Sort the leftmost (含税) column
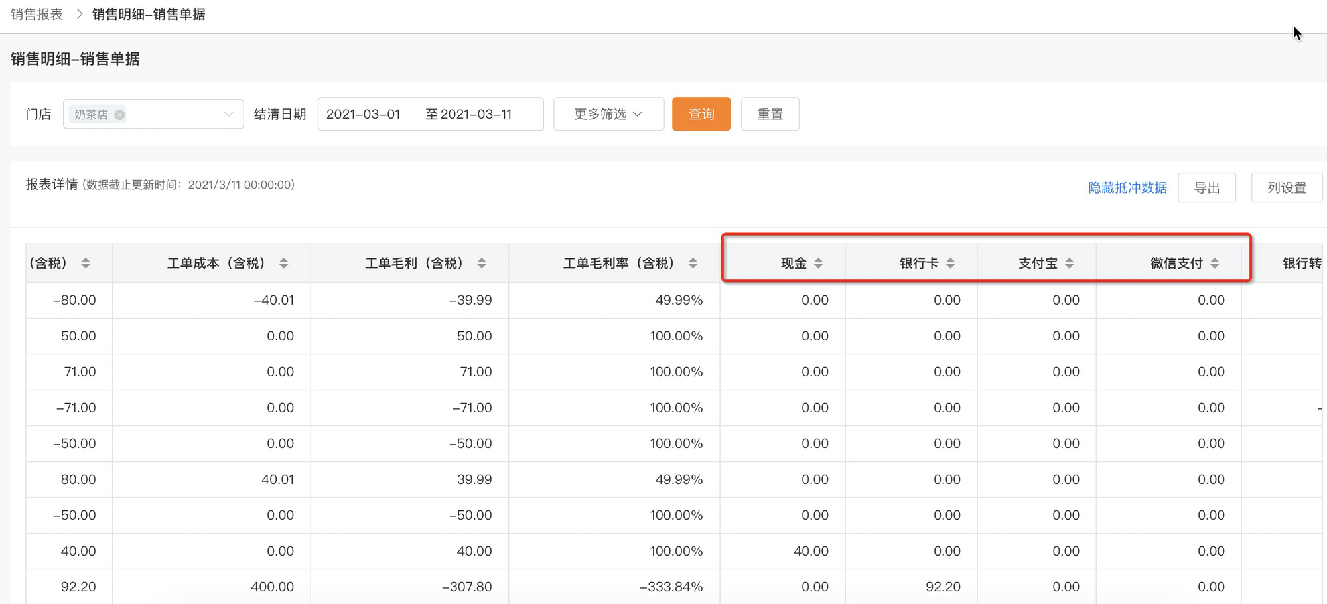Screen dimensions: 1327x604 (x=86, y=264)
